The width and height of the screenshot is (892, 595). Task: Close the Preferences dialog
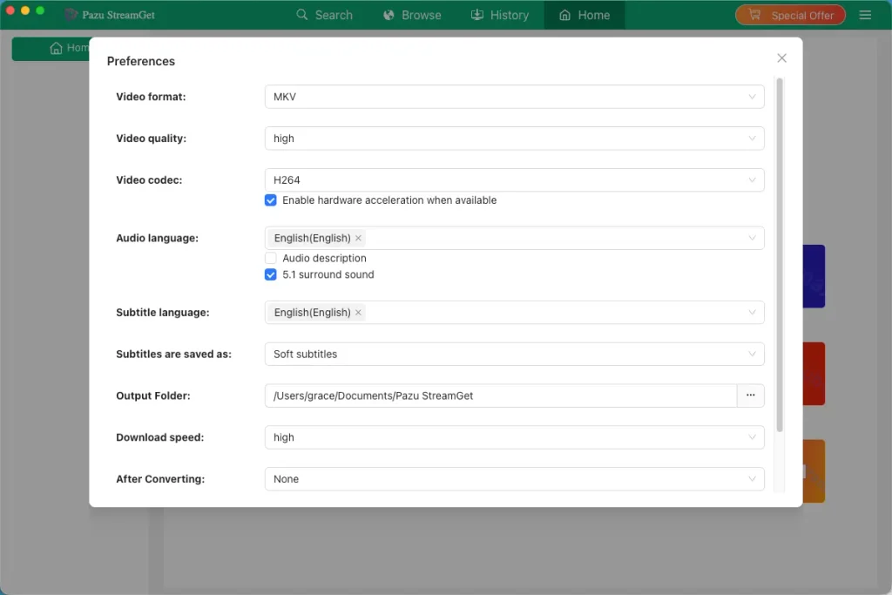click(781, 58)
